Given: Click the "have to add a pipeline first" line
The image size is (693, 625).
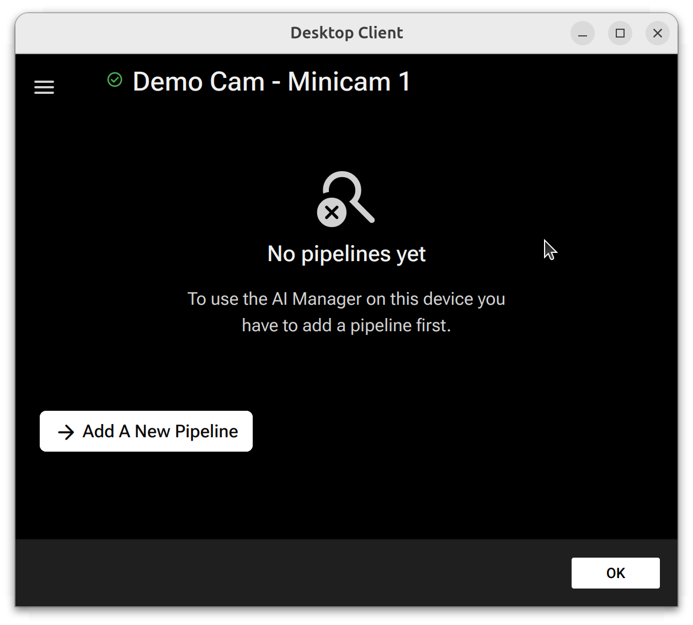Looking at the screenshot, I should (346, 325).
